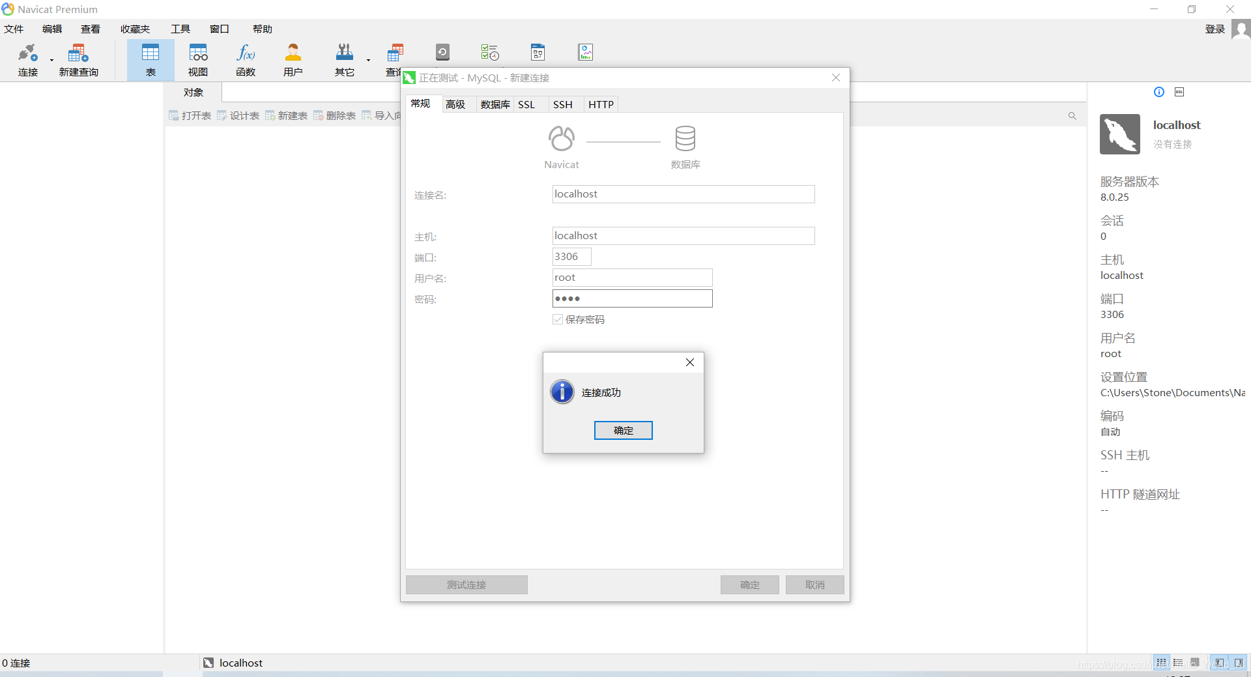The width and height of the screenshot is (1251, 677).
Task: Switch to detail grid view in status bar
Action: 1195,663
